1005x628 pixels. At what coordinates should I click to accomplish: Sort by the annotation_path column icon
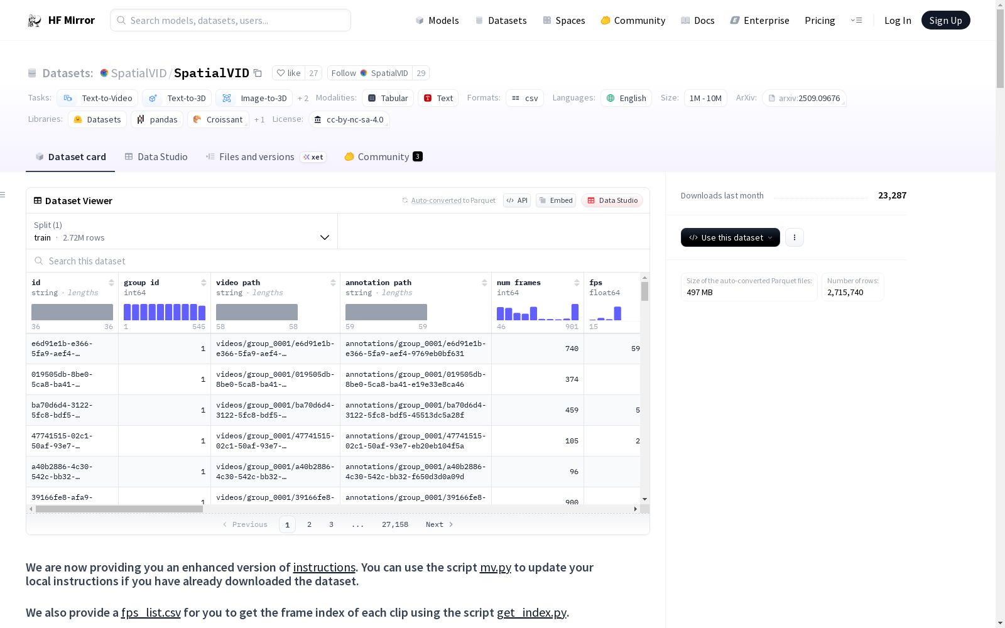click(484, 283)
